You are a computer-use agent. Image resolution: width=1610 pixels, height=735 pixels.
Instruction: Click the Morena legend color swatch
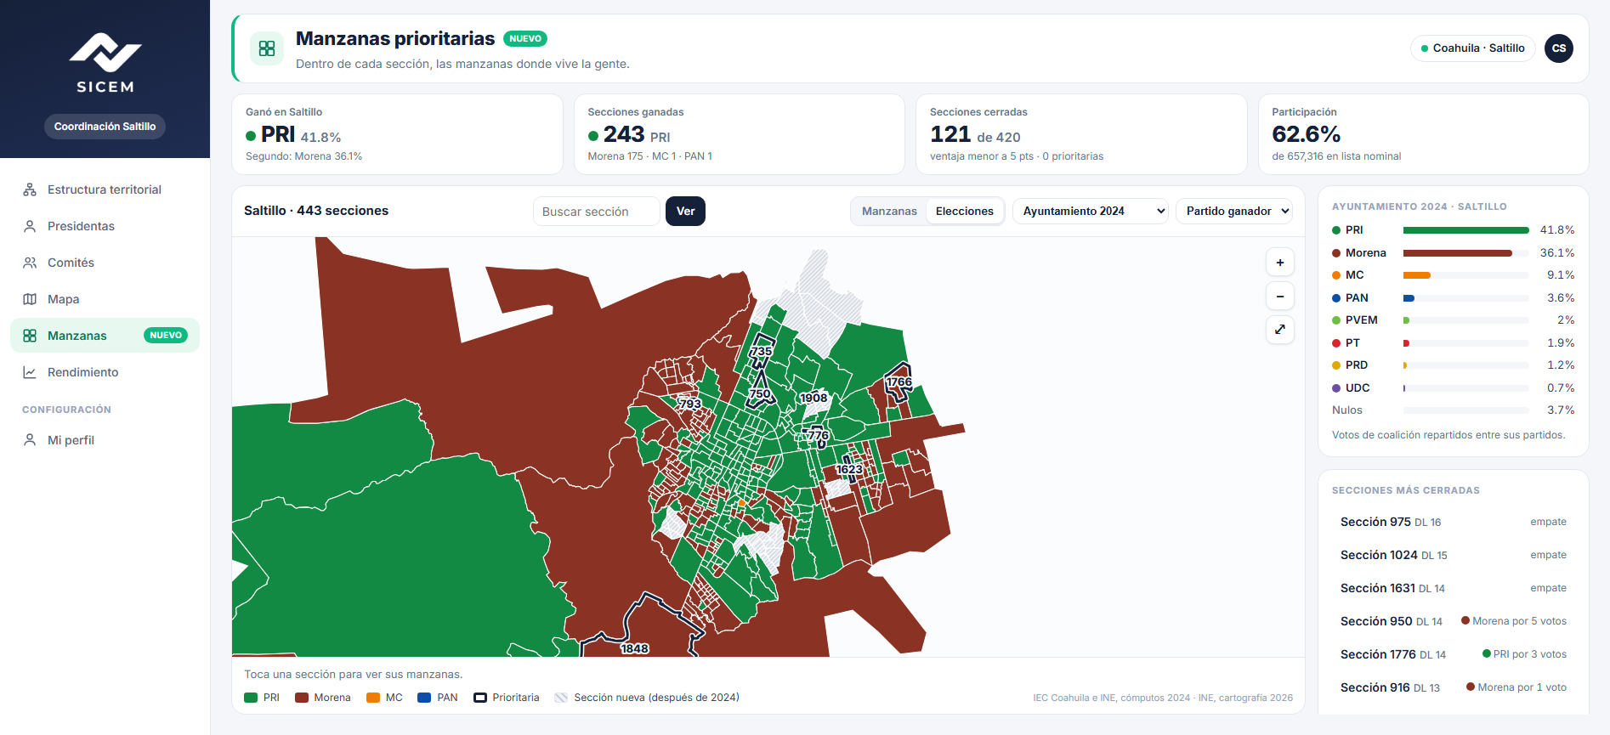click(302, 698)
